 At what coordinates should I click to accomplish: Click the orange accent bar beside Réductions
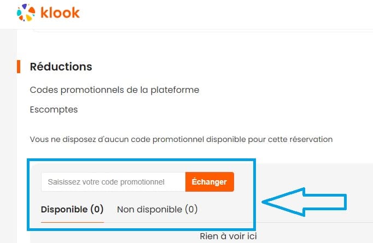click(19, 67)
